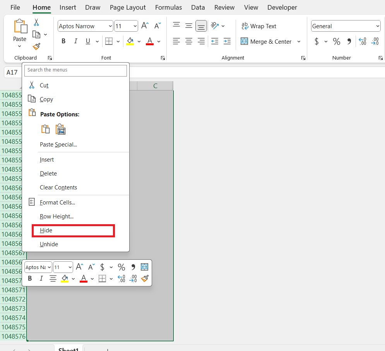Select Format Cells... in context menu
Image resolution: width=385 pixels, height=351 pixels.
click(x=75, y=203)
